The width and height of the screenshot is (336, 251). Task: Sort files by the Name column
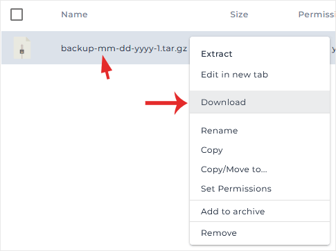coord(74,15)
